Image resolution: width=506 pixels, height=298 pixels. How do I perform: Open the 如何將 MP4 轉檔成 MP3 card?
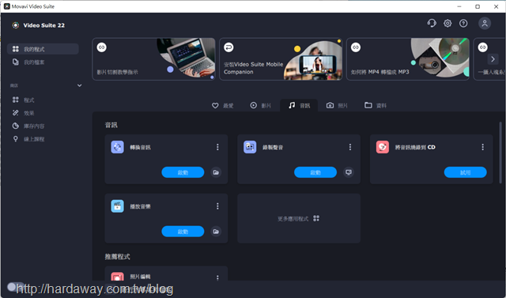[408, 59]
